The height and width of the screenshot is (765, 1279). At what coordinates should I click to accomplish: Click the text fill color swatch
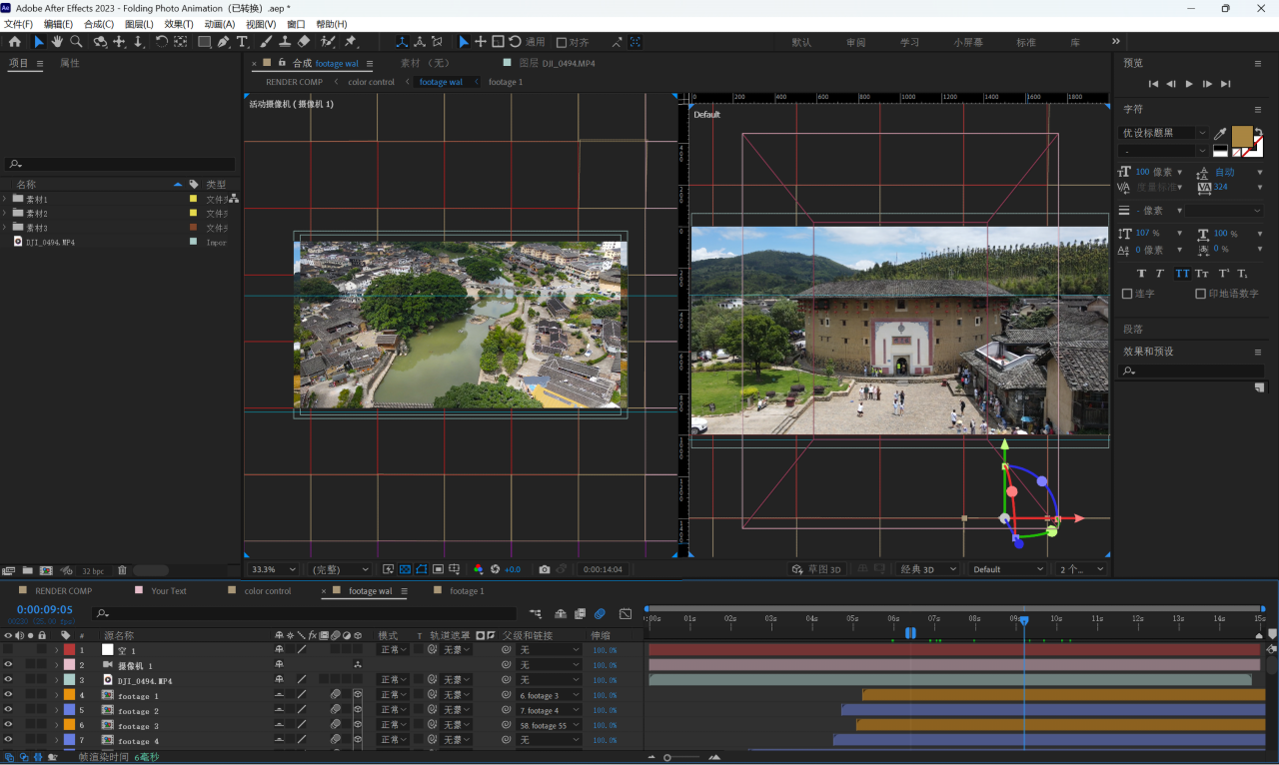(1242, 136)
